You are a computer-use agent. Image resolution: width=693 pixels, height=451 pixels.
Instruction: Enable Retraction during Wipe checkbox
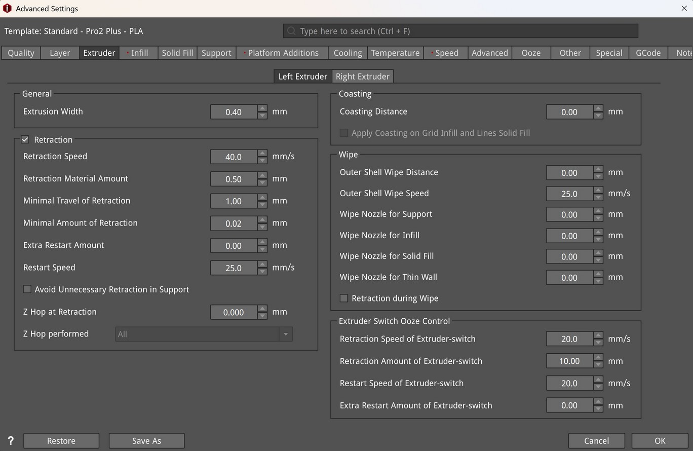tap(344, 298)
